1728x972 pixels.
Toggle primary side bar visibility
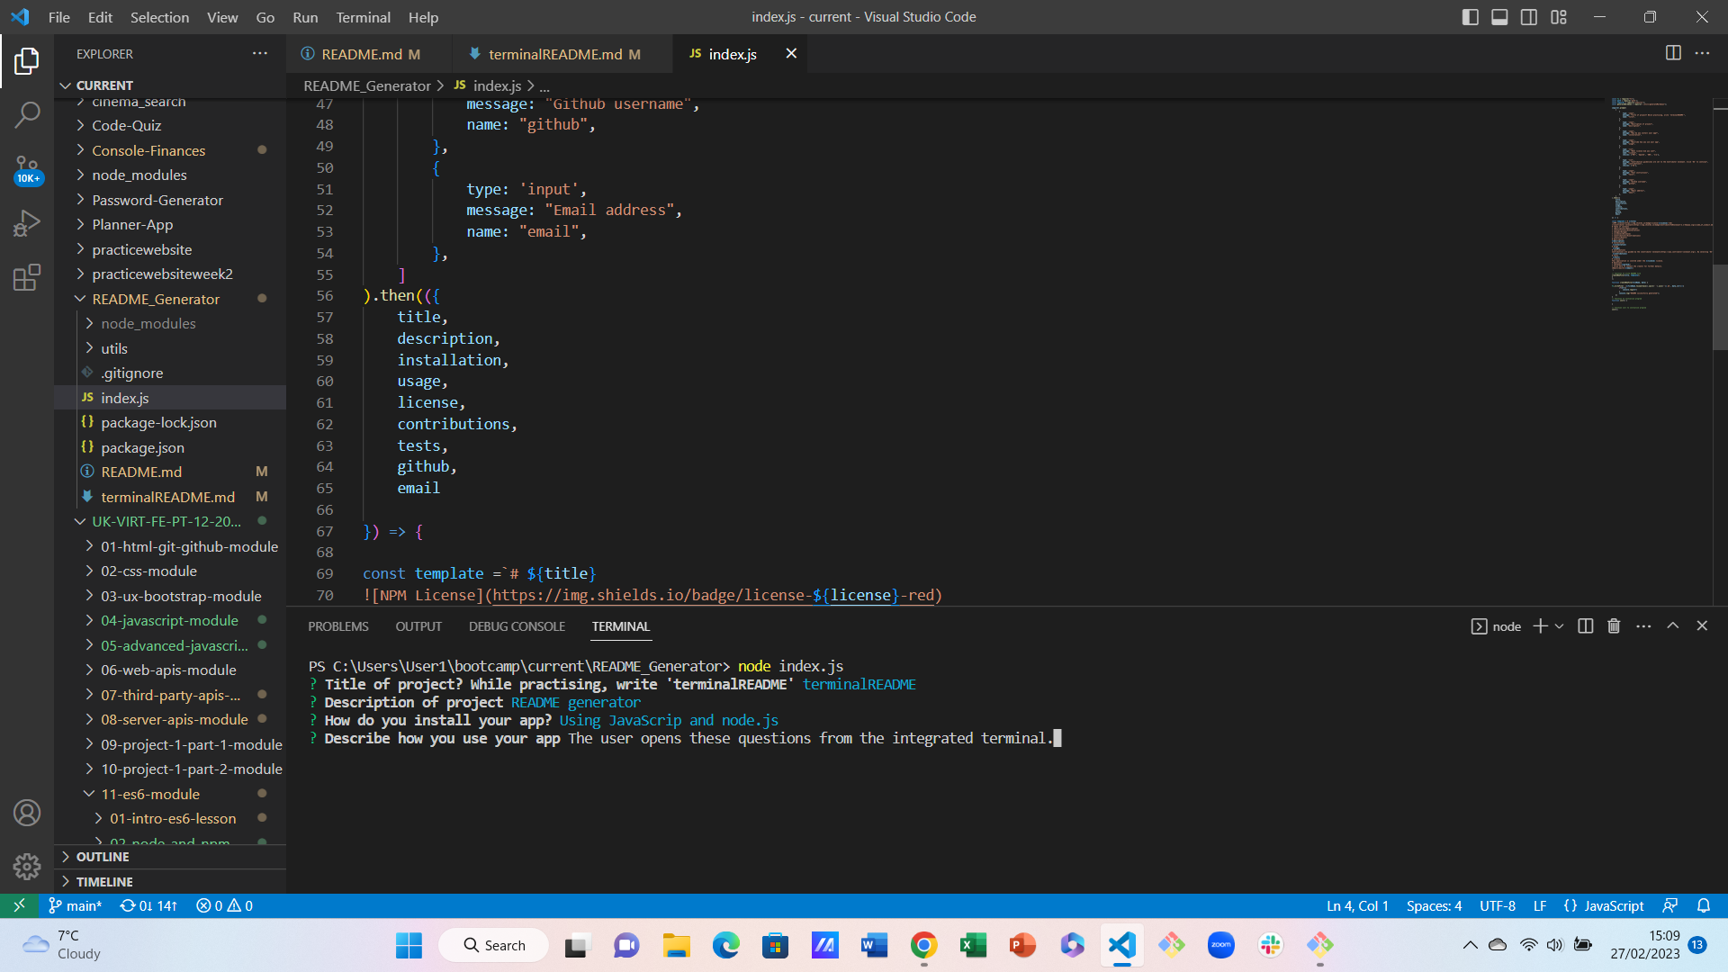click(1471, 17)
